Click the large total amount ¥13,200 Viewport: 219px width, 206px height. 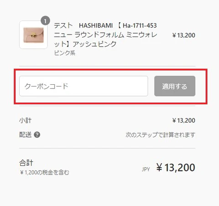click(x=176, y=168)
